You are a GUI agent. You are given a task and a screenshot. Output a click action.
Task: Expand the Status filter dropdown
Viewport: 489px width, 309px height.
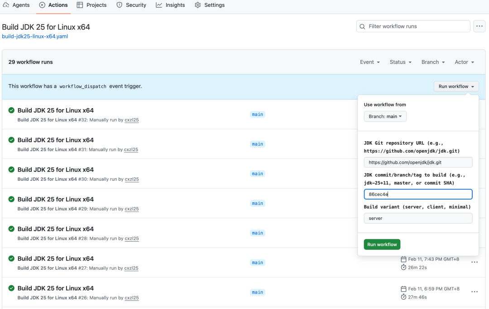[x=401, y=62]
